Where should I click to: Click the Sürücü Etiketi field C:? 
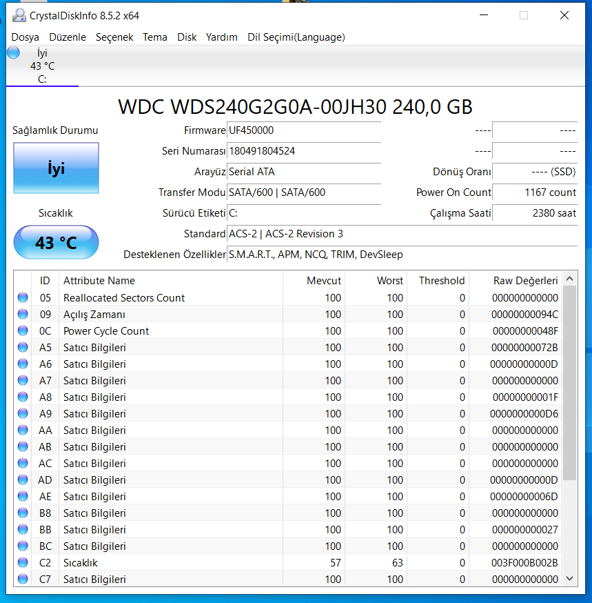click(x=303, y=213)
